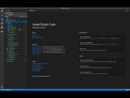Click the Open folder link under Start
The image size is (130, 98).
pyautogui.click(x=35, y=36)
